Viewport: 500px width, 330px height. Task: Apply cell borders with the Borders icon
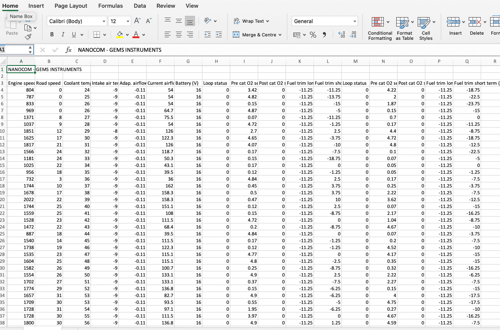coord(96,35)
